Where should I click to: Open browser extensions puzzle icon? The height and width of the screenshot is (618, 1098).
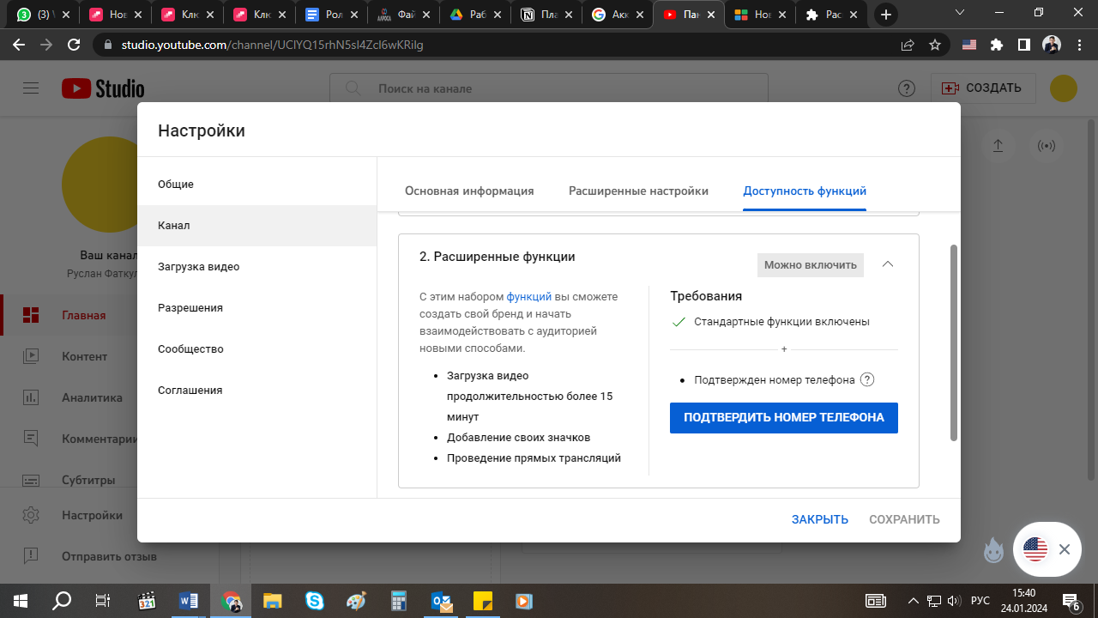[996, 45]
